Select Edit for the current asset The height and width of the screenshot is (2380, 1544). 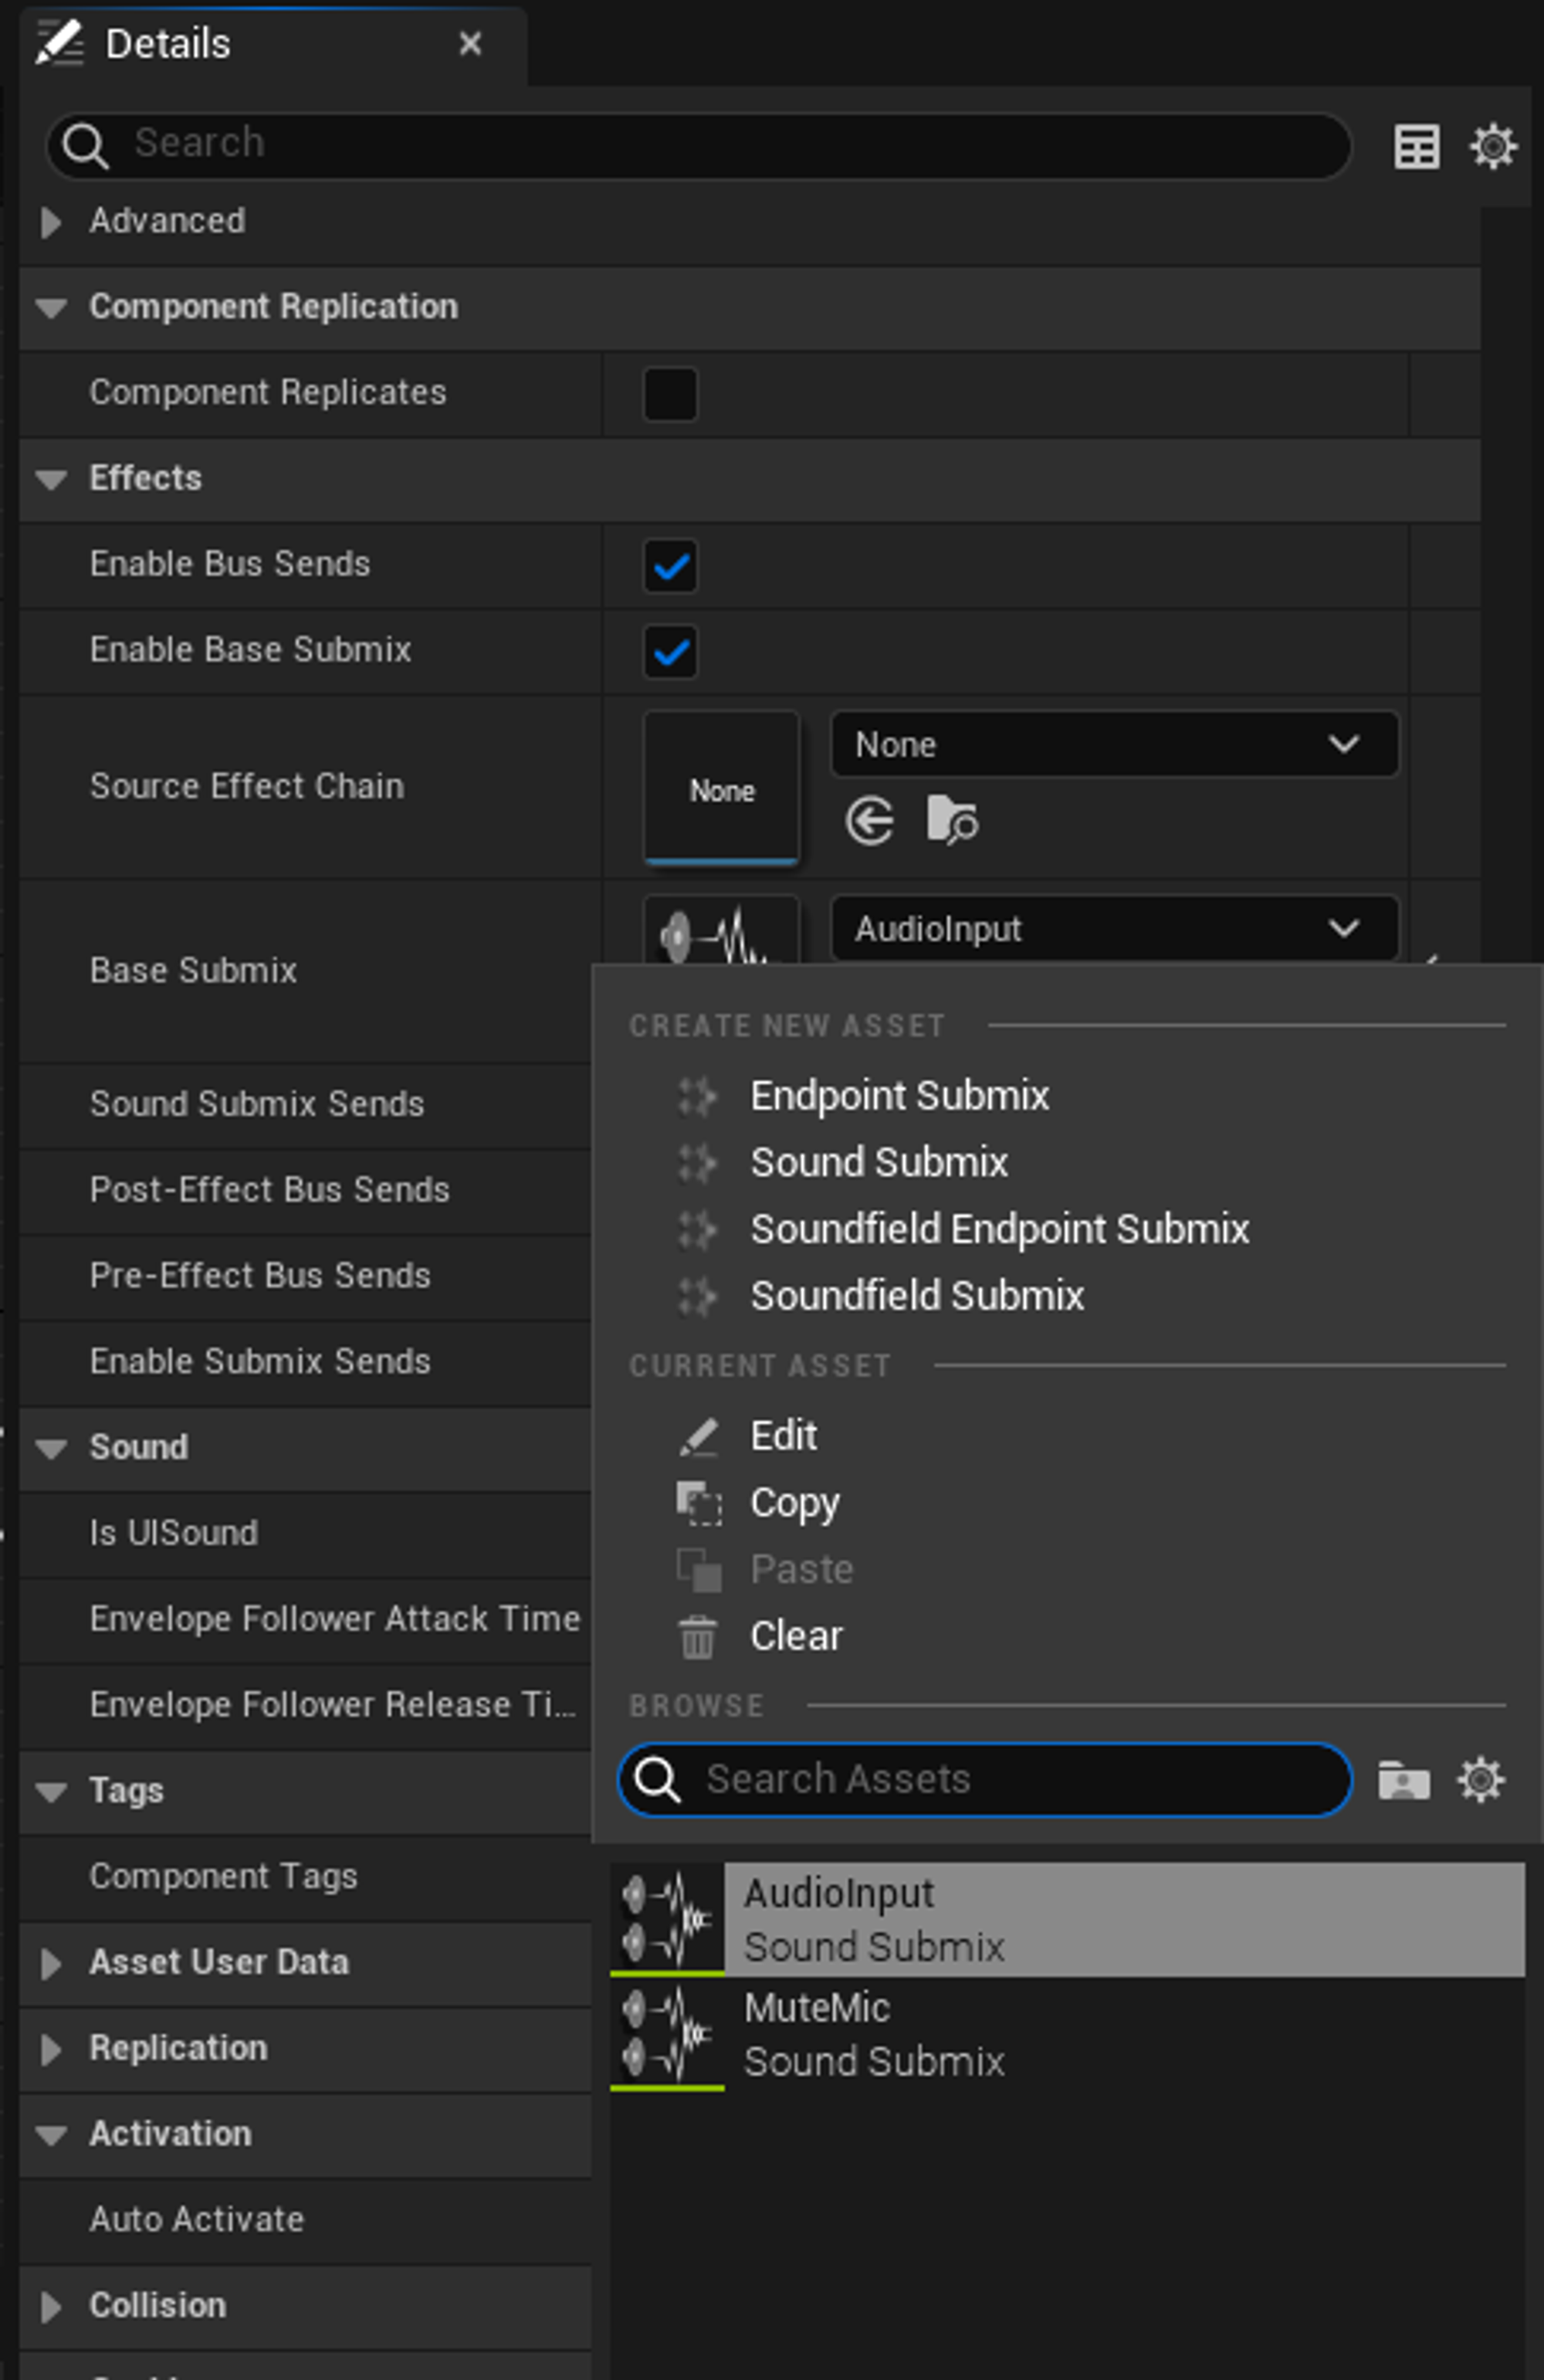click(x=783, y=1436)
